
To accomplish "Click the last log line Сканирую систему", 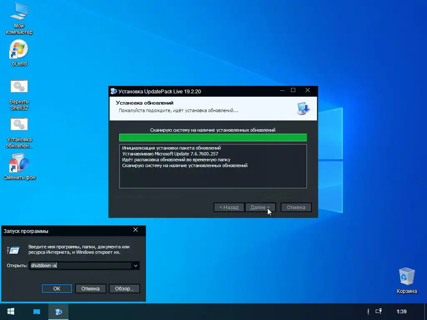I will (185, 165).
